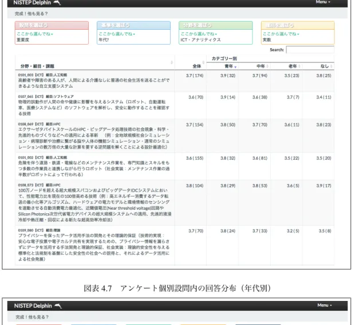Click the 老年 column header label
Viewport: 352px width, 325px height.
tap(292, 66)
